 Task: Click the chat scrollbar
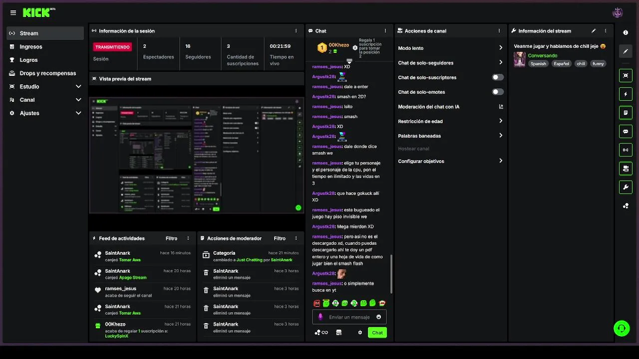tap(391, 274)
